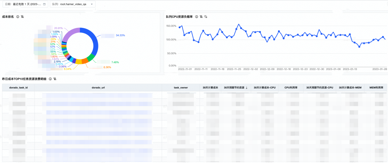This screenshot has width=388, height=163.
Task: Click purple 20.91% donut chart segment
Action: point(70,32)
